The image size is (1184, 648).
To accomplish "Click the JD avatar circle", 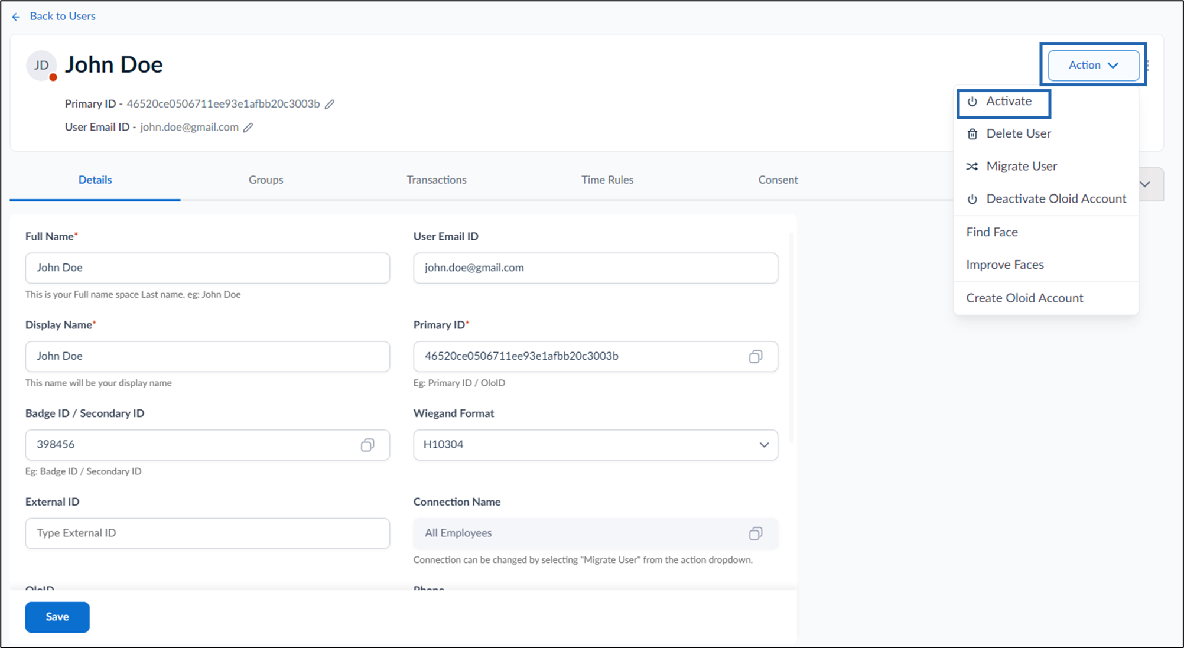I will [x=41, y=65].
